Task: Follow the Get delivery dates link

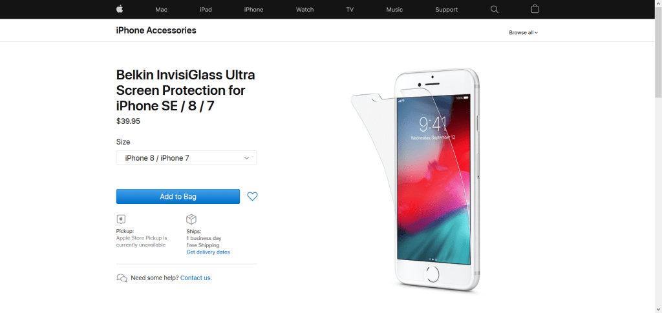Action: click(x=208, y=252)
